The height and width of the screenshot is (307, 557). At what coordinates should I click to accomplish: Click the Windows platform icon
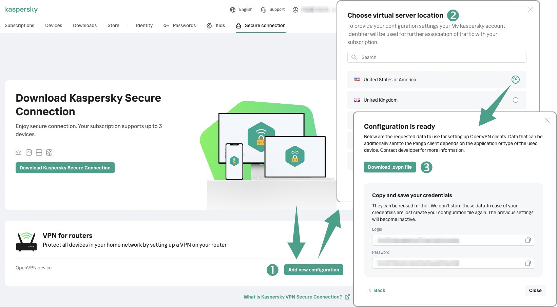39,152
